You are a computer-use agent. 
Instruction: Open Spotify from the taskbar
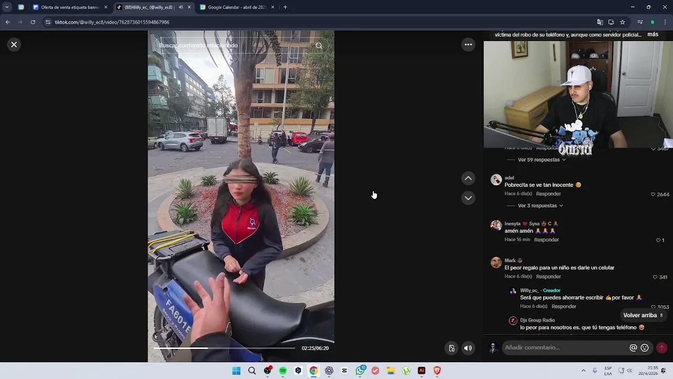tap(283, 371)
